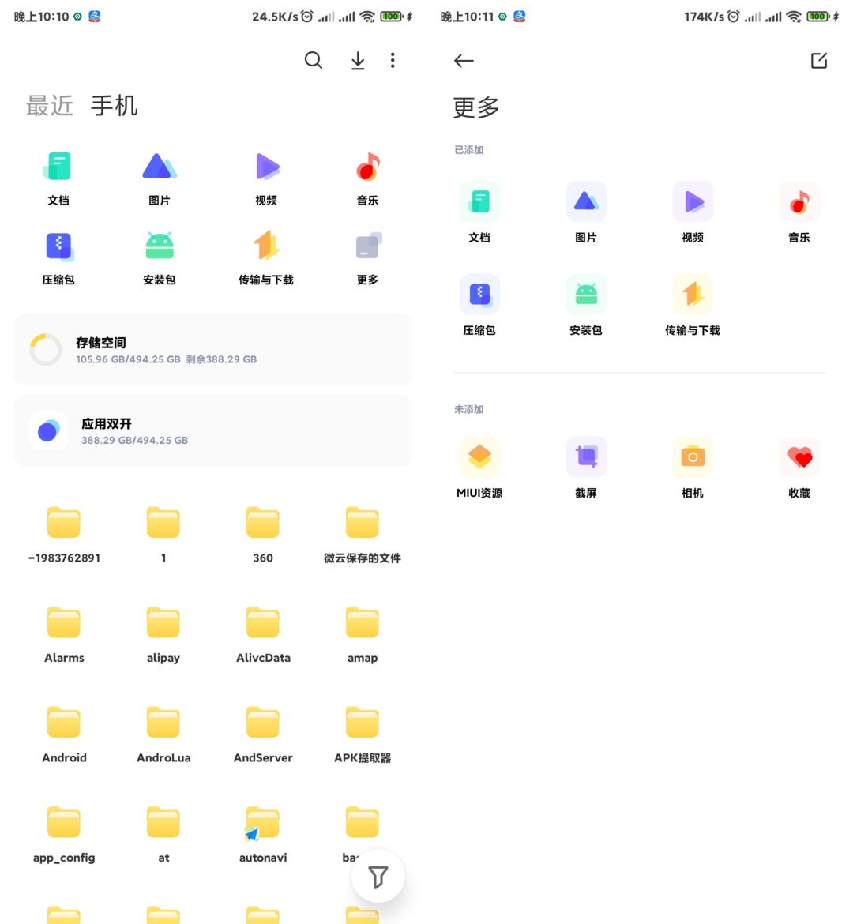Image resolution: width=853 pixels, height=924 pixels.
Task: Open the app_config folder
Action: (64, 835)
